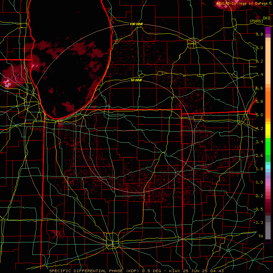Pick the bright yellow color bar segment
273x273 pixels.
pos(268,130)
